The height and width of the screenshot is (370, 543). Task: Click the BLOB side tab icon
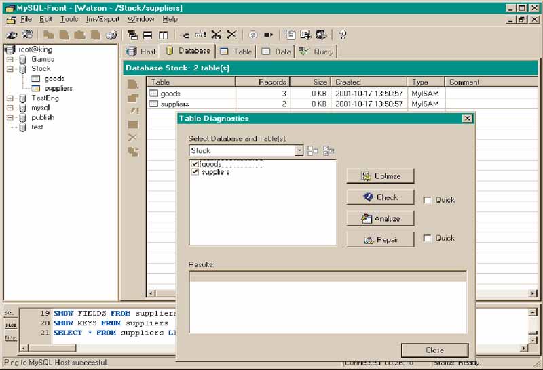10,325
